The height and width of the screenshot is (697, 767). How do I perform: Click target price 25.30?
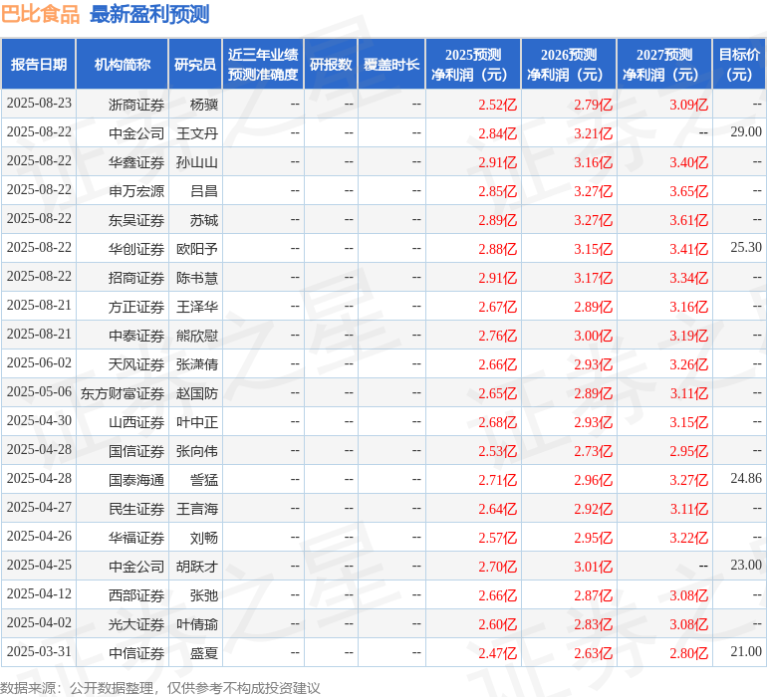(746, 248)
